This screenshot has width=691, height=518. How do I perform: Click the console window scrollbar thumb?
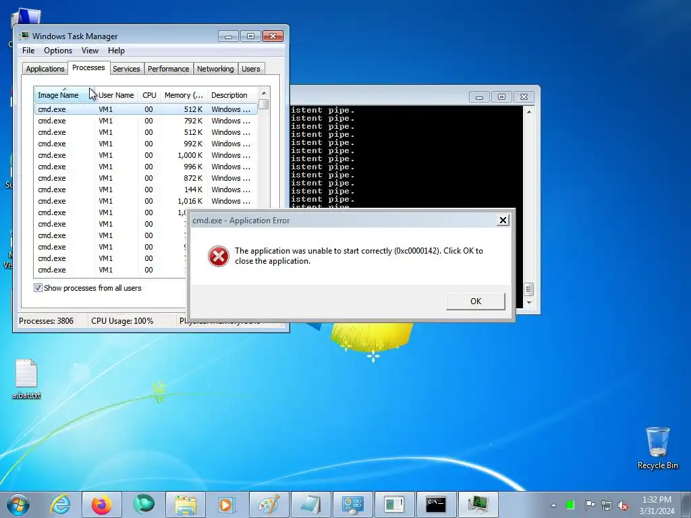tap(529, 289)
